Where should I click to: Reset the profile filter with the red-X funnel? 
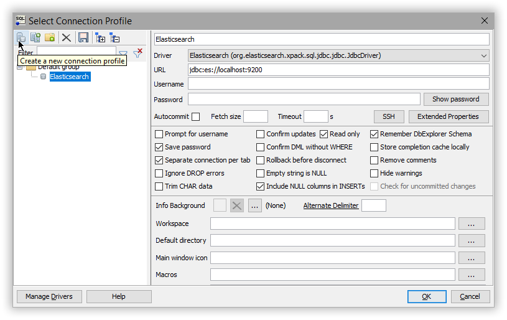click(x=137, y=53)
